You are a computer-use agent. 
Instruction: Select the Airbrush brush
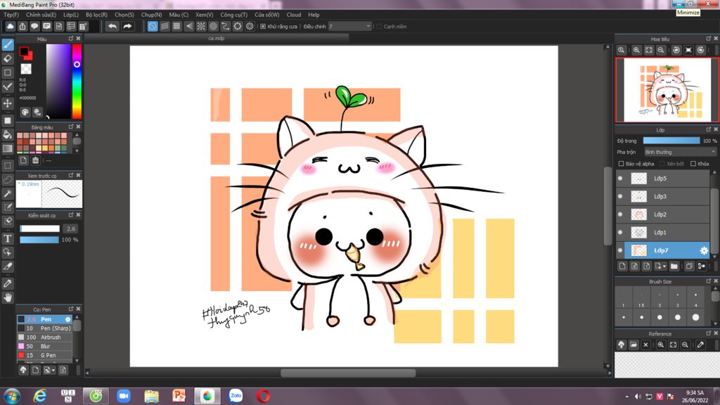tap(45, 337)
